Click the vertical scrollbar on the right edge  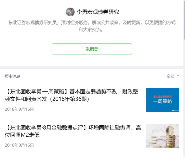tap(184, 20)
